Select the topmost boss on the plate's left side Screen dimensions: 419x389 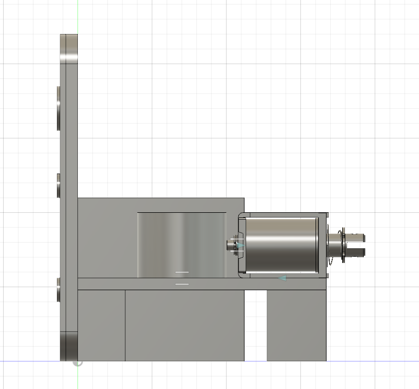[58, 108]
